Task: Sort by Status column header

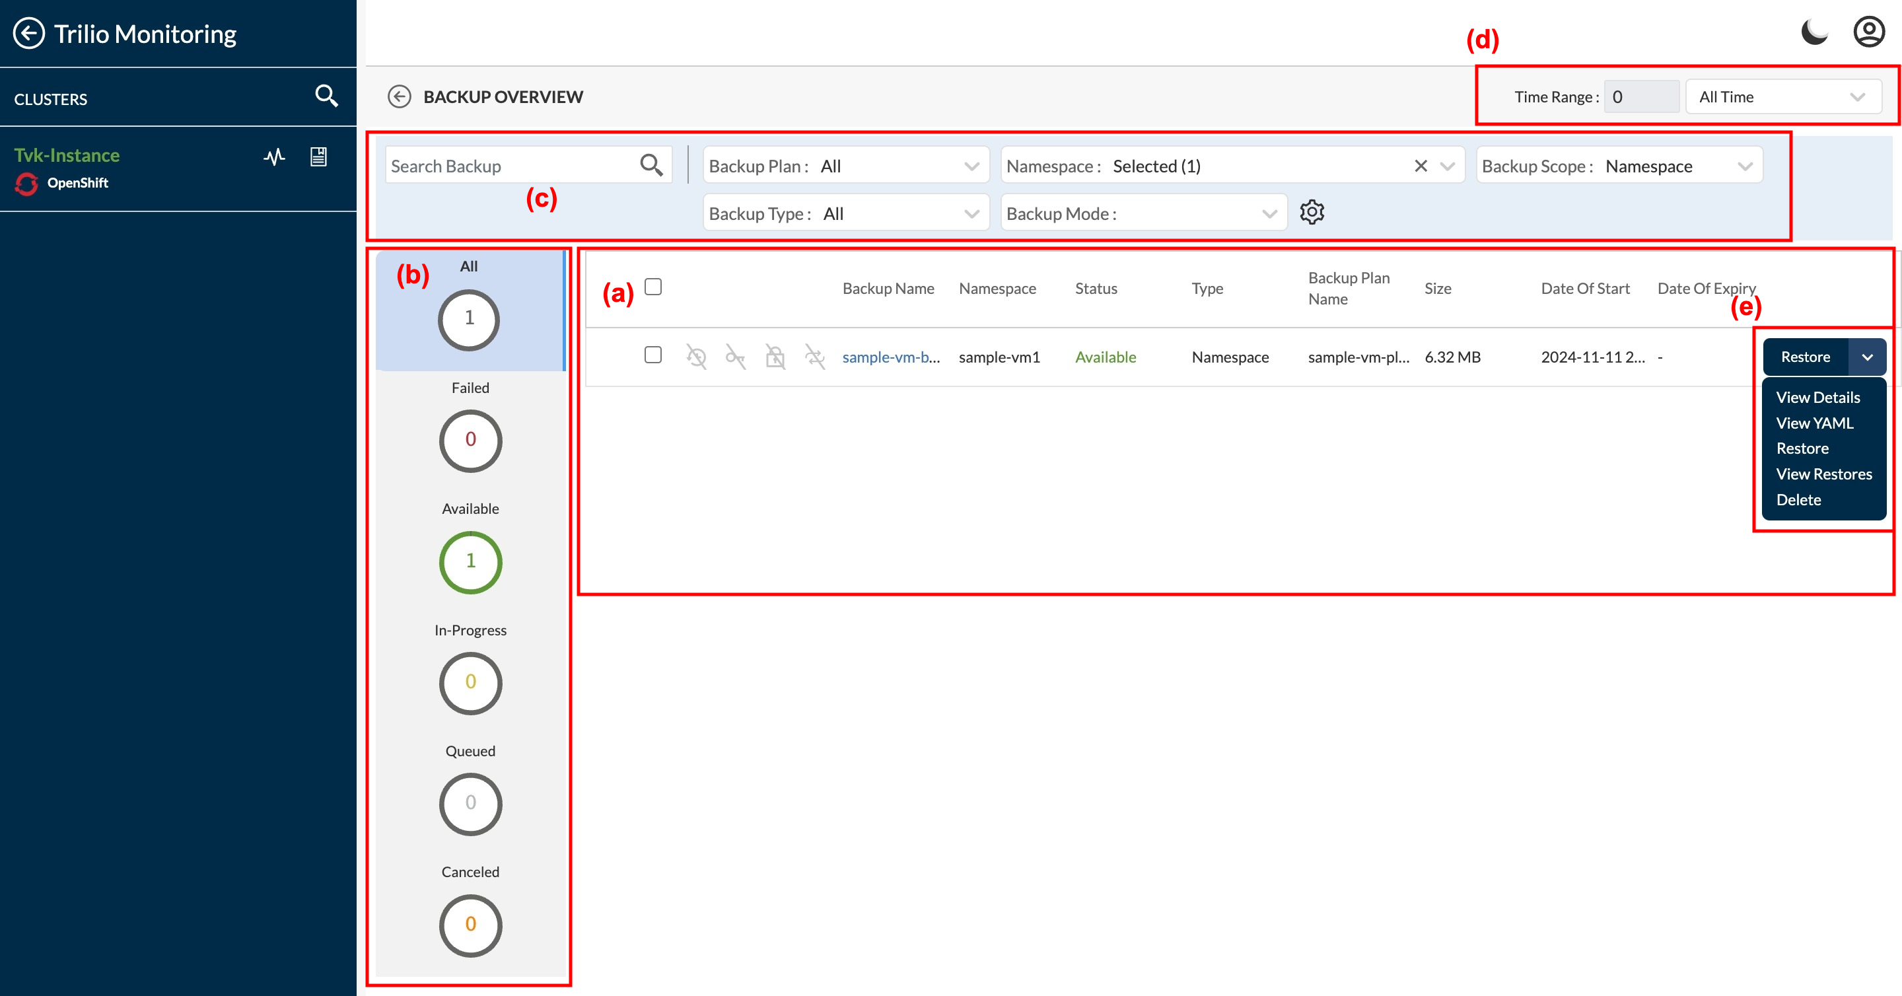Action: [1096, 289]
